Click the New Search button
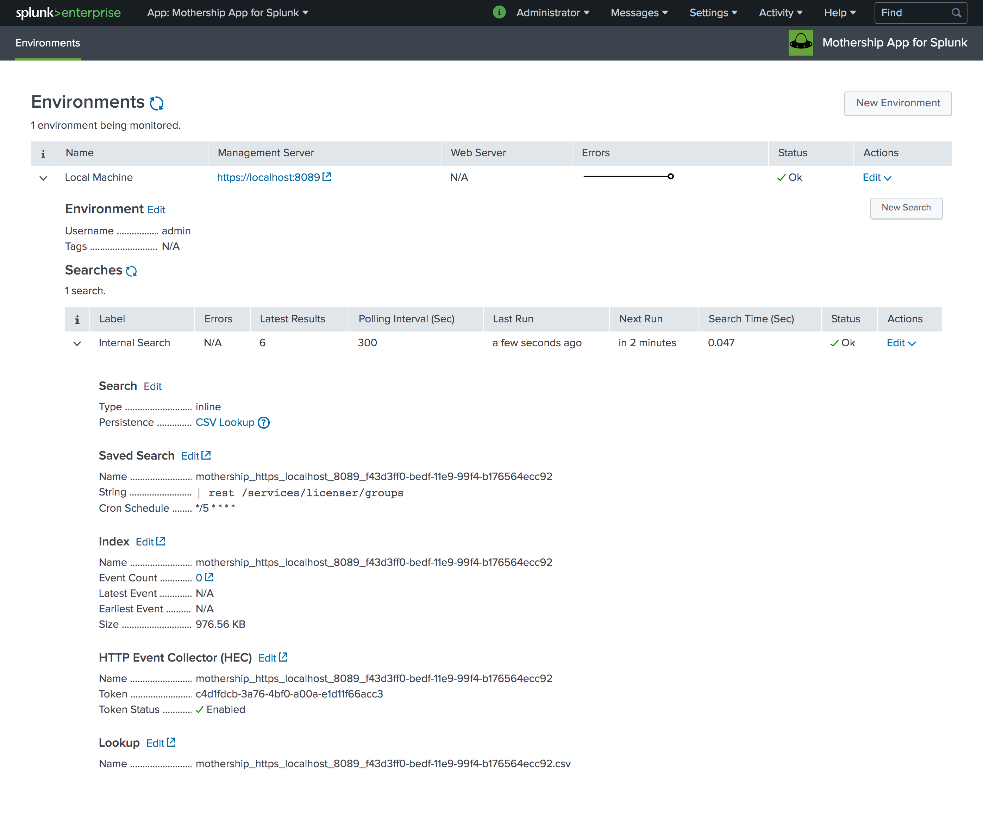This screenshot has width=983, height=840. point(906,208)
